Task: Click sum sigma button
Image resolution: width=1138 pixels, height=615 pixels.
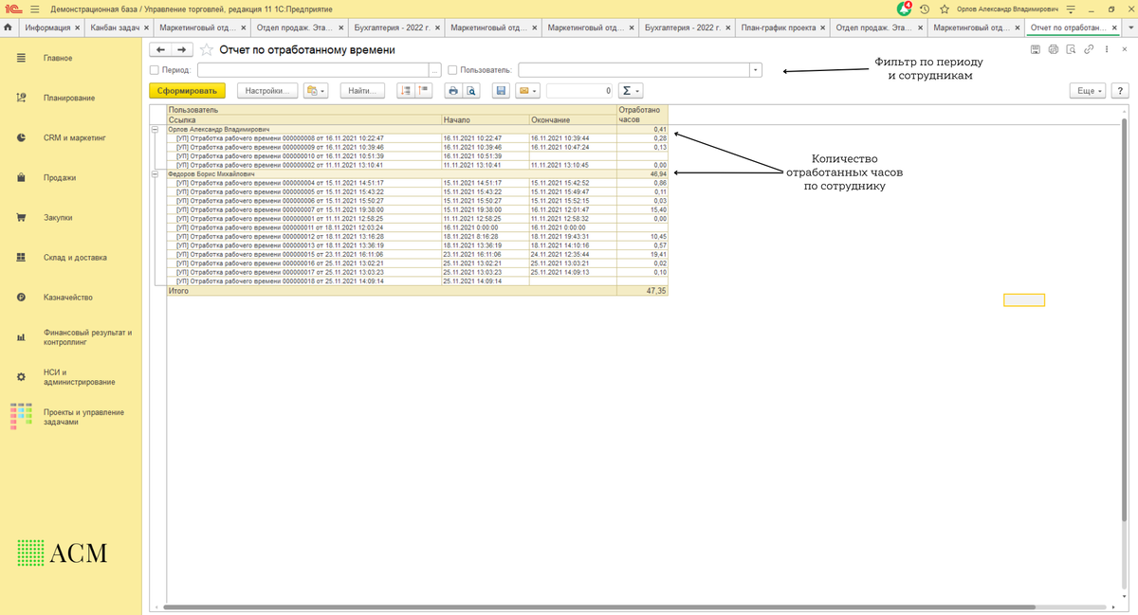Action: tap(631, 91)
